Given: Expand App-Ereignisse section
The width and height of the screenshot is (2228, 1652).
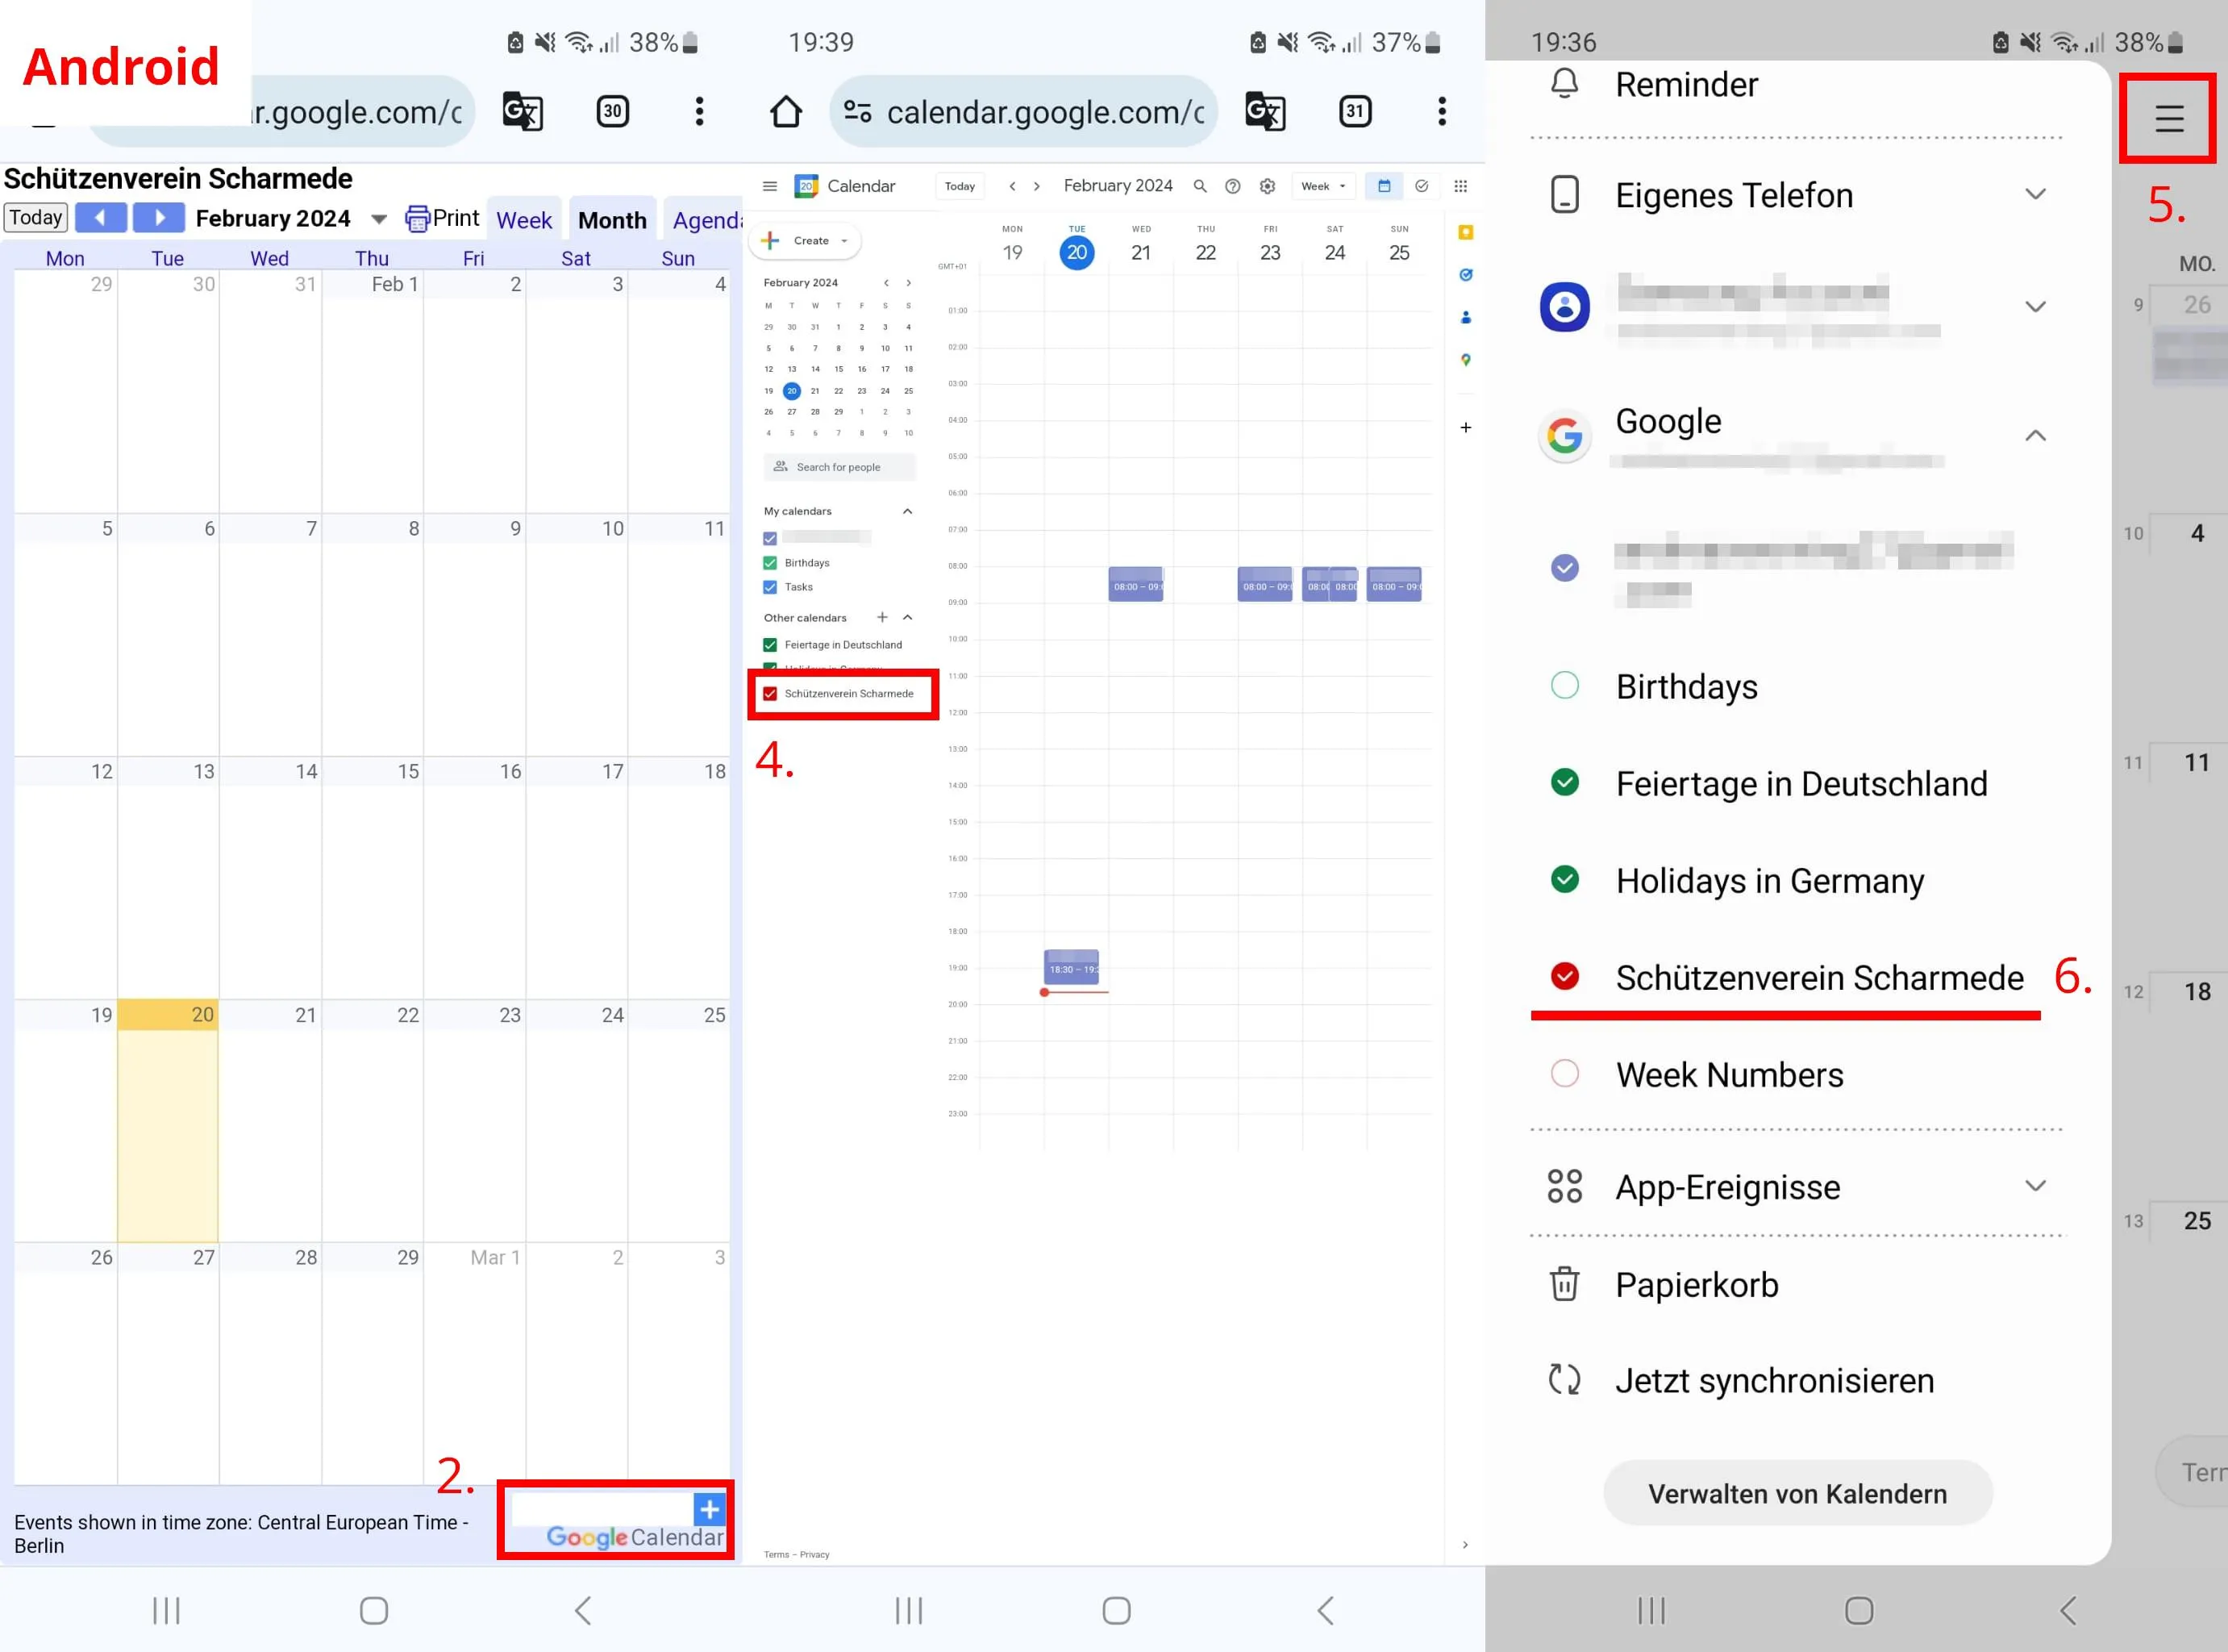Looking at the screenshot, I should pos(2035,1186).
